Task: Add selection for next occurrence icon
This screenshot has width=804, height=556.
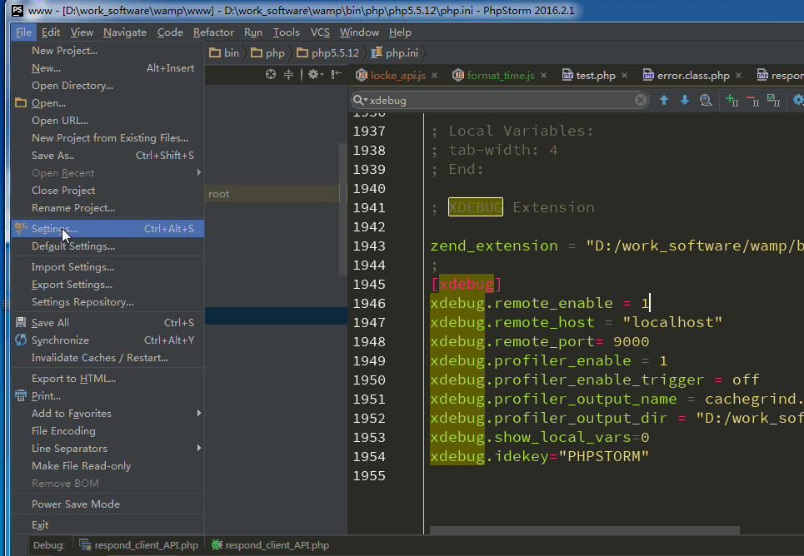Action: click(732, 100)
